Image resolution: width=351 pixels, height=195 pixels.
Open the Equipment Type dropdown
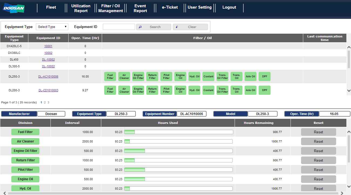tap(52, 27)
